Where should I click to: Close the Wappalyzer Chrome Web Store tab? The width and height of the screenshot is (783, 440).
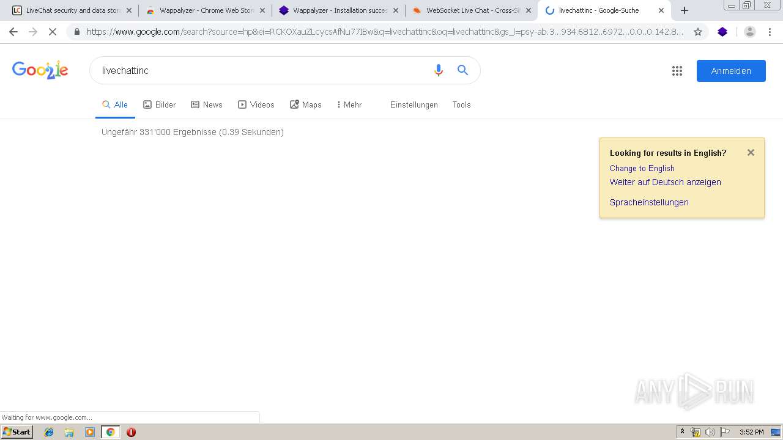point(262,10)
